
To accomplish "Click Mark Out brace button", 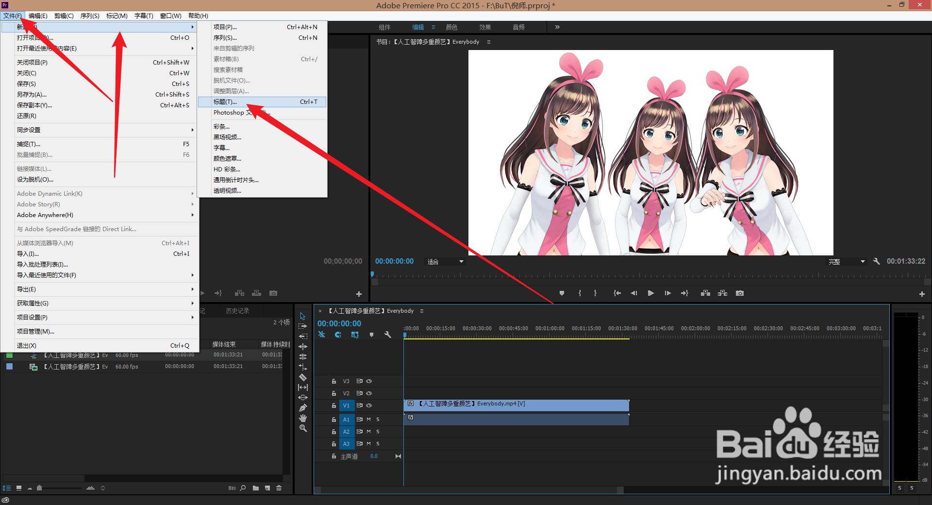I will pyautogui.click(x=595, y=293).
